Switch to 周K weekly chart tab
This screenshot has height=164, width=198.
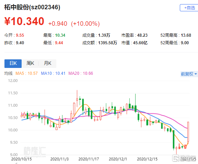[x=30, y=63]
